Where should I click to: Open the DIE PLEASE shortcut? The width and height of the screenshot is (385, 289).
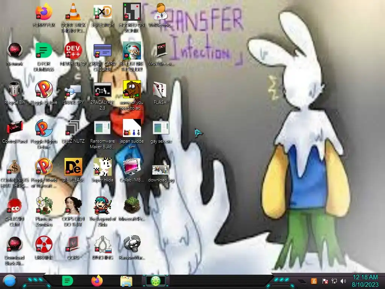pos(73,166)
